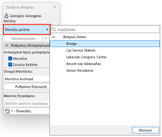This screenshot has height=137, width=162.
Task: Edit the Μοντέλο Archicad model name field
Action: pos(27,79)
